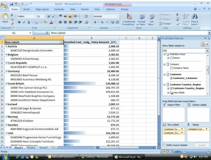Click the Format Painter brush icon

12,24
